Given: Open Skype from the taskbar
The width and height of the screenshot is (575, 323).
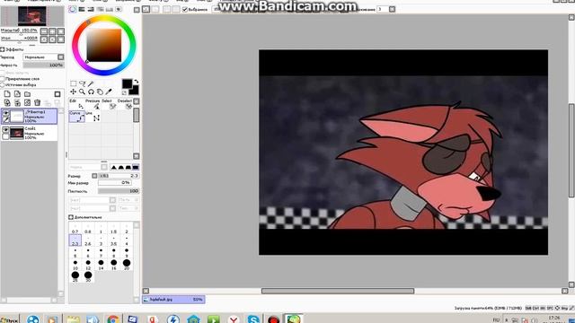Looking at the screenshot, I should pyautogui.click(x=253, y=319).
